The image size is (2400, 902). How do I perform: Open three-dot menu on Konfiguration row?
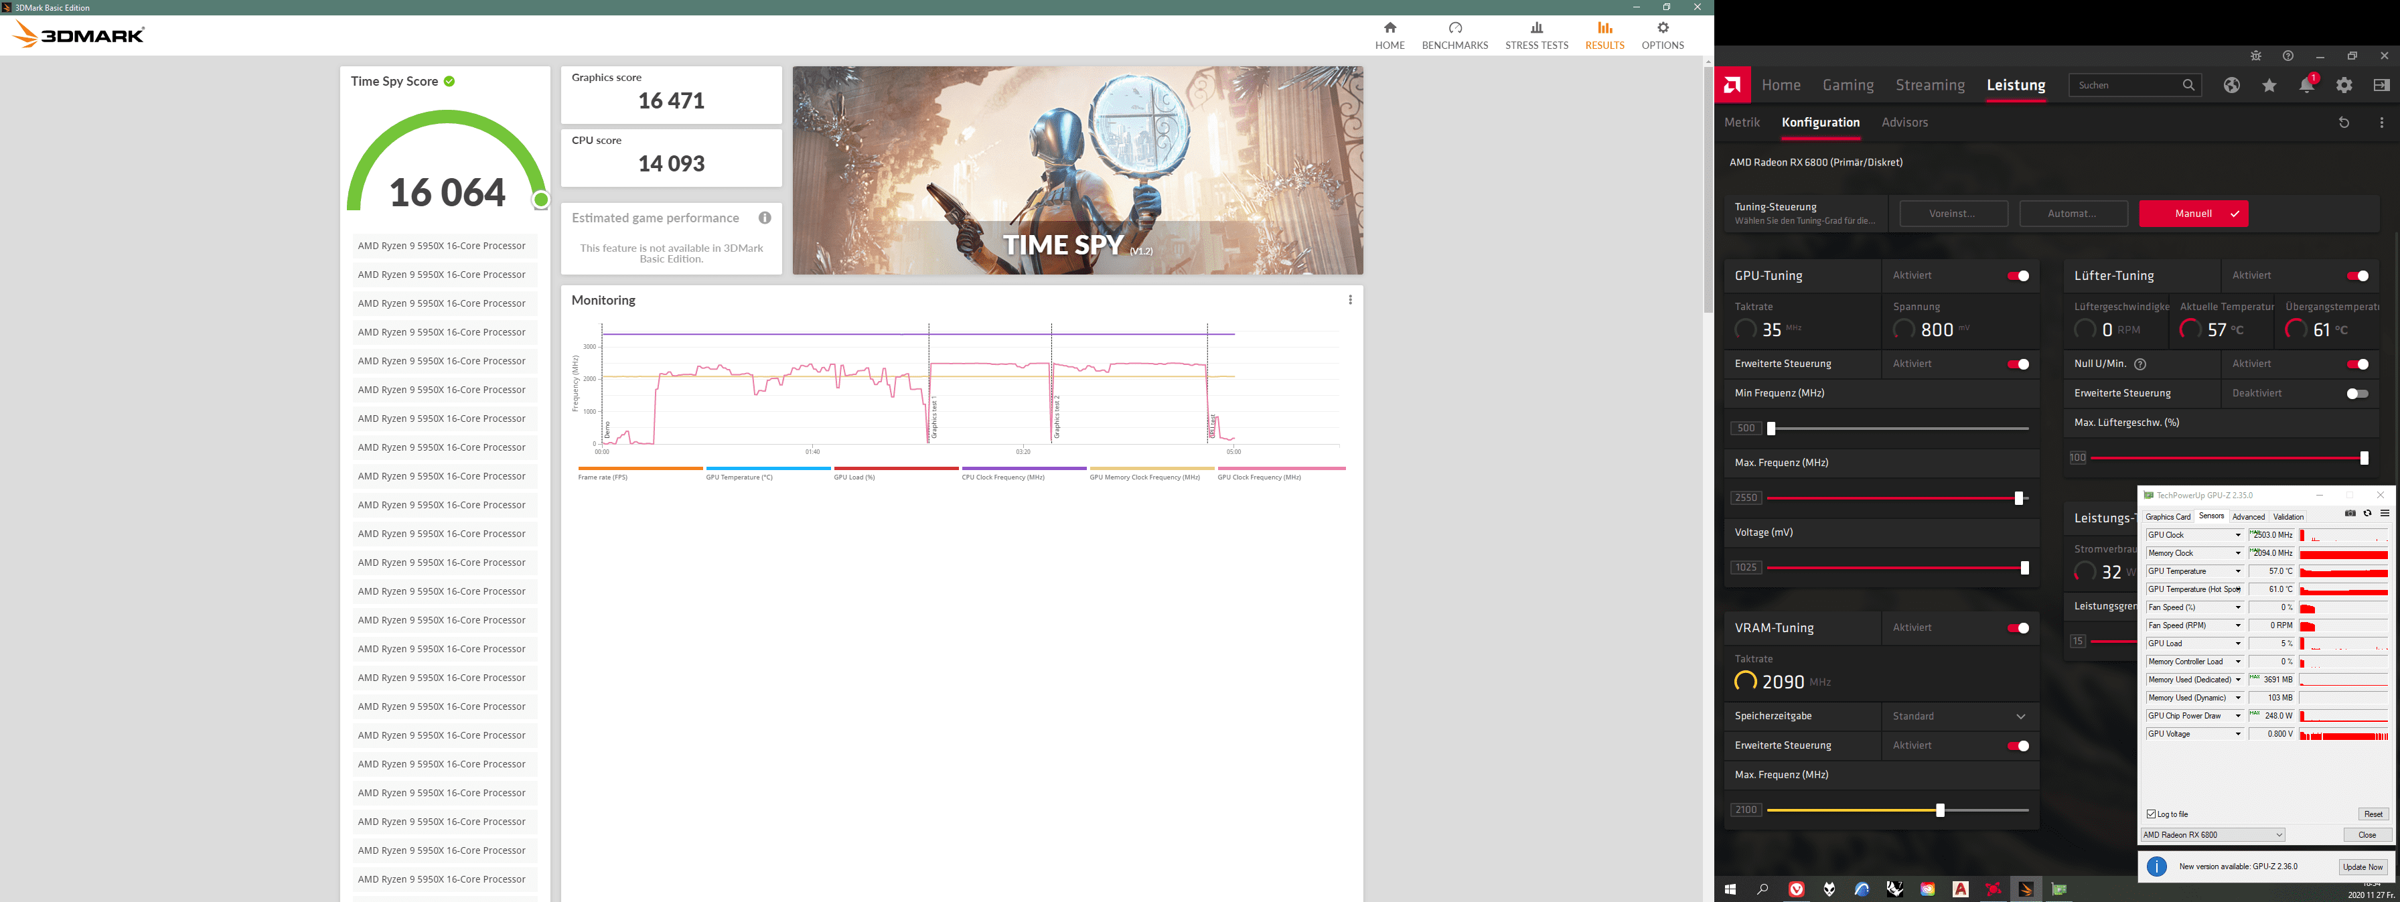coord(2381,122)
